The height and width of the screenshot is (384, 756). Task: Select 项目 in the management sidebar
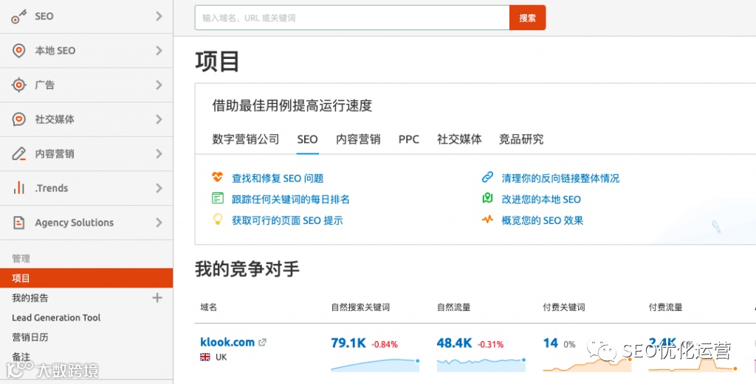[21, 278]
